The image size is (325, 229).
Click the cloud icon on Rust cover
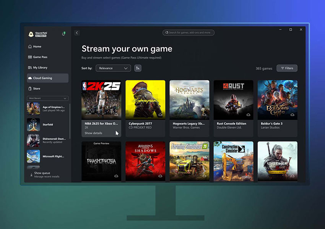point(248,114)
